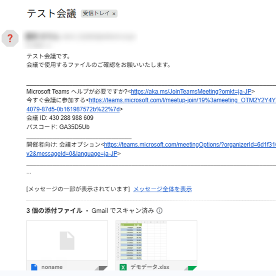Click the デモデータ.xlsx file name label
Viewport: 276px width, 276px height.
[150, 267]
